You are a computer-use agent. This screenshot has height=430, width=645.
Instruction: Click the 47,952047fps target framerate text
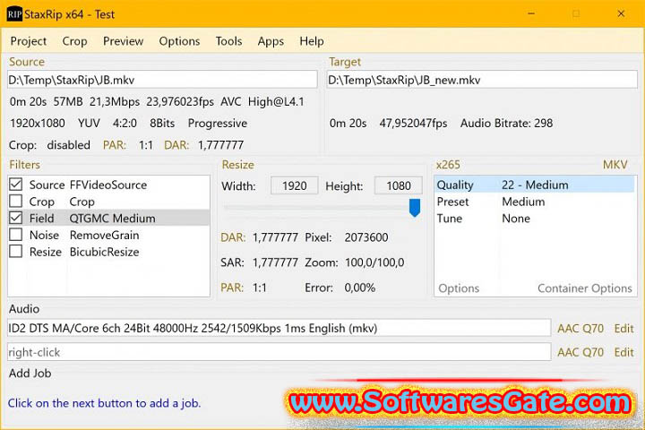[x=413, y=123]
